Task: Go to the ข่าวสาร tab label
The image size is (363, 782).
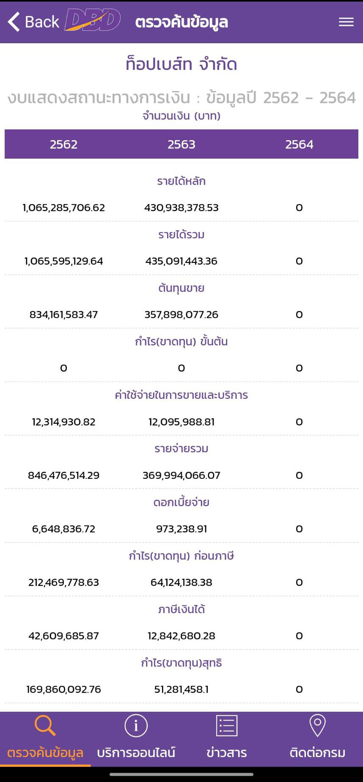Action: pos(227,752)
